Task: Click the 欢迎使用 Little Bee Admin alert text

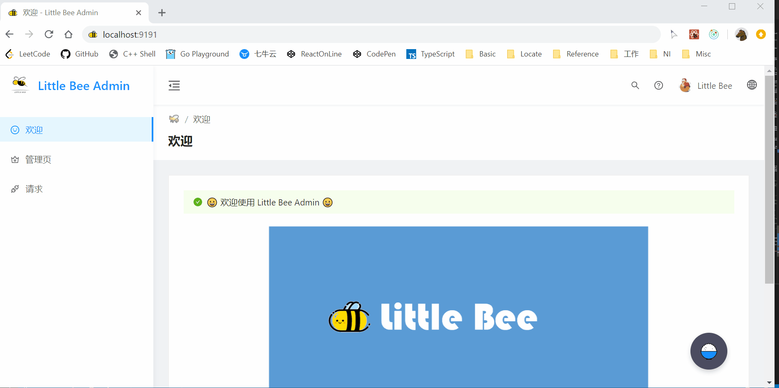Action: [x=270, y=202]
